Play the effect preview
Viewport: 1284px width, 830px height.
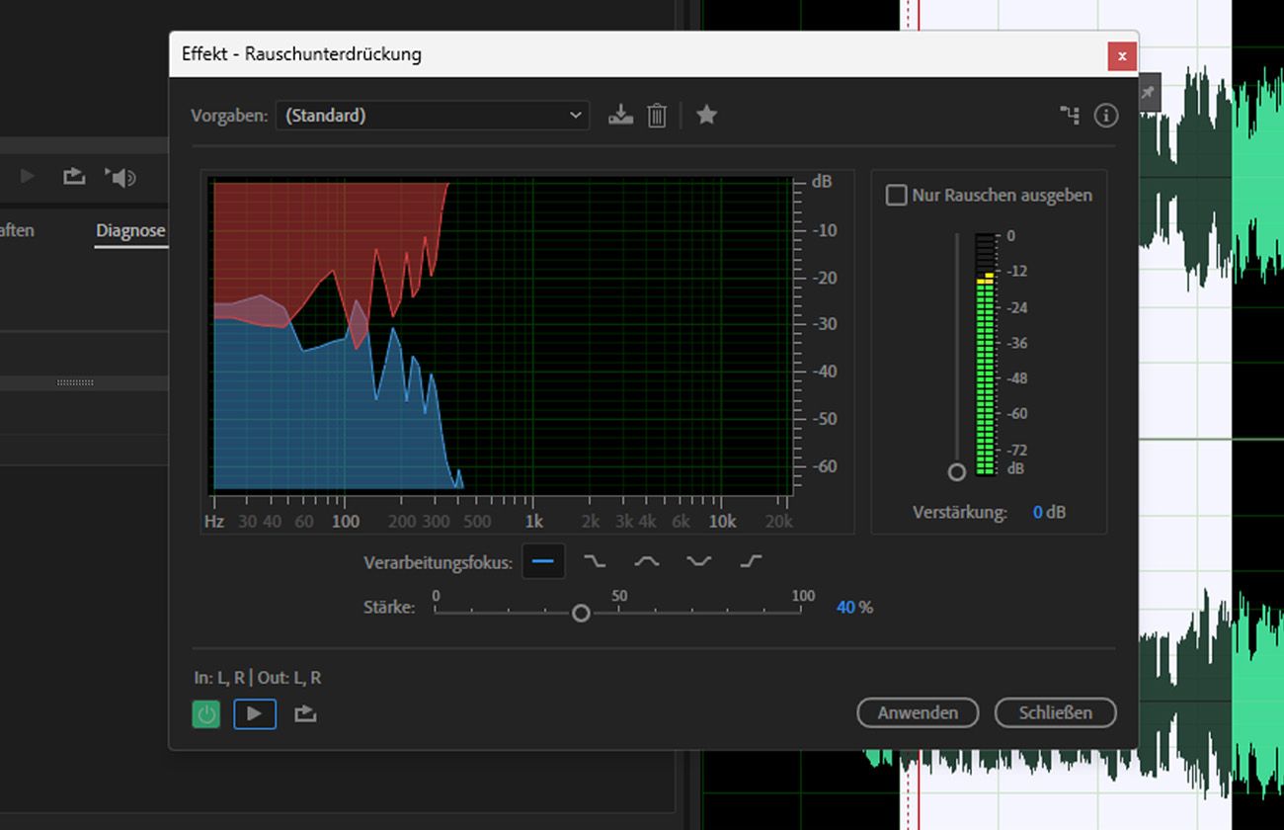[x=255, y=713]
